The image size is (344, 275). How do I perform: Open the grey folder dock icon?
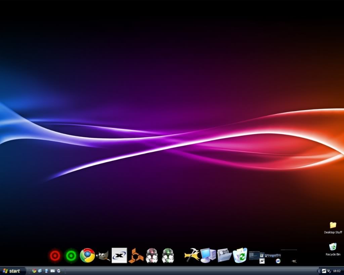tap(224, 256)
